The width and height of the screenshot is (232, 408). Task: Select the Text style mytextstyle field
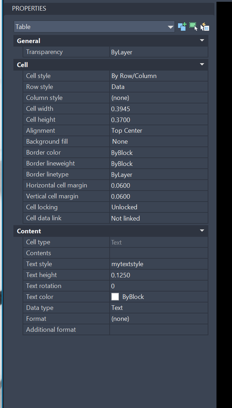pyautogui.click(x=159, y=264)
